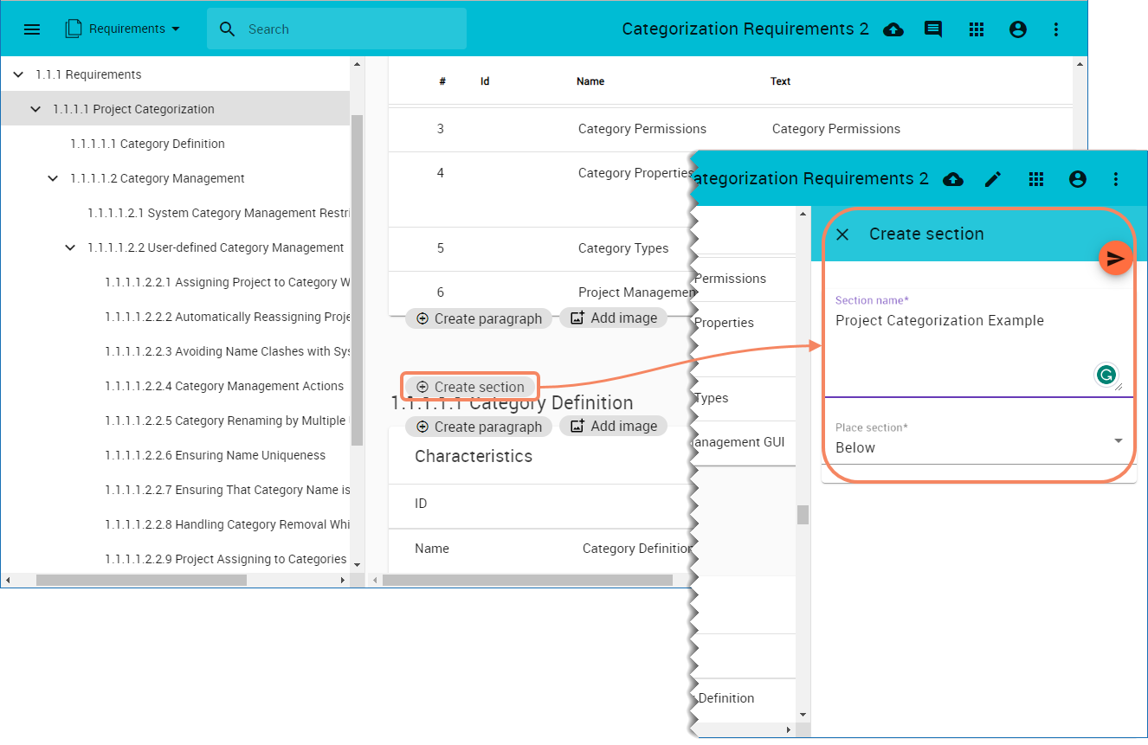Click the Grammarly icon in the section name field

point(1106,375)
